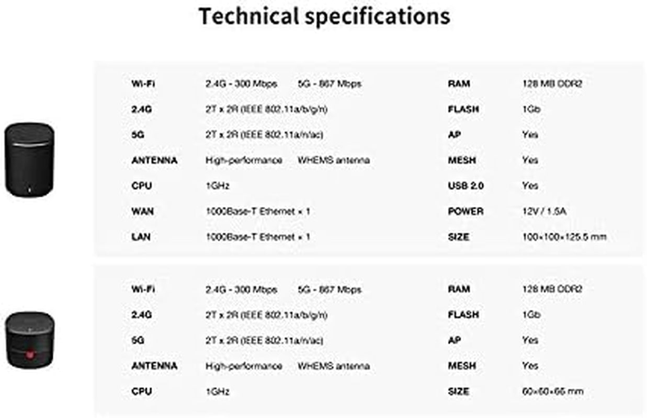Select the 12V / 1.5A power value

(544, 212)
